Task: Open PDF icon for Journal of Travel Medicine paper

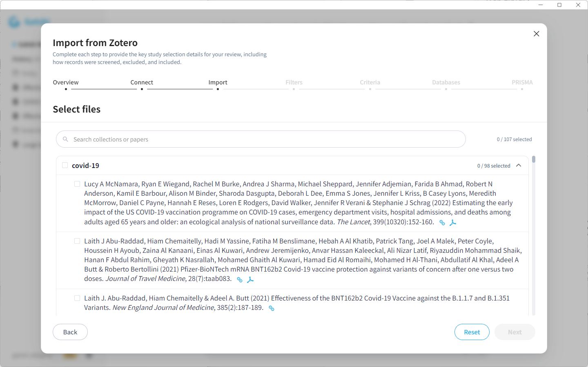Action: point(250,280)
